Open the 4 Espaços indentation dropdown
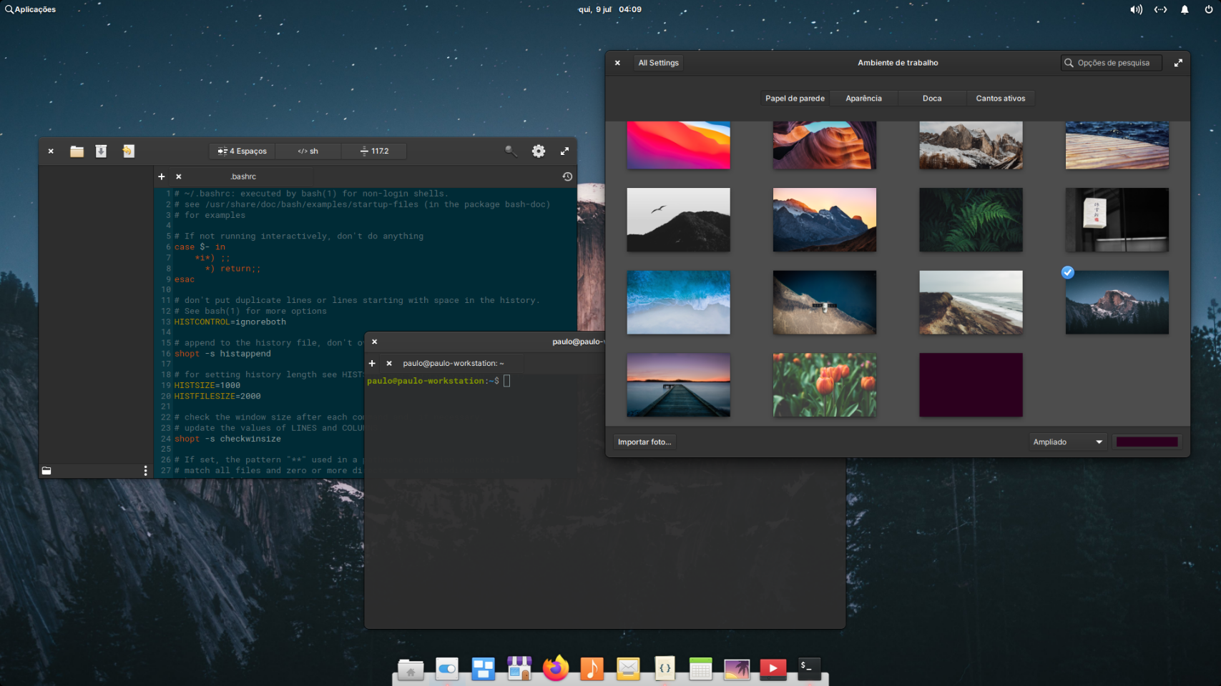This screenshot has width=1221, height=686. [x=242, y=151]
